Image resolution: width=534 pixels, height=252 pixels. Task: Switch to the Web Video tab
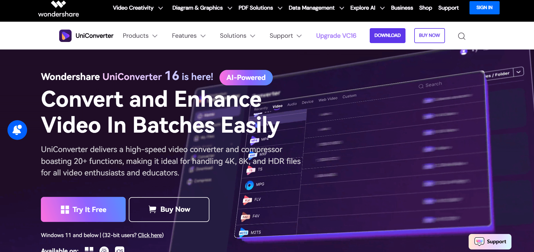(x=328, y=99)
